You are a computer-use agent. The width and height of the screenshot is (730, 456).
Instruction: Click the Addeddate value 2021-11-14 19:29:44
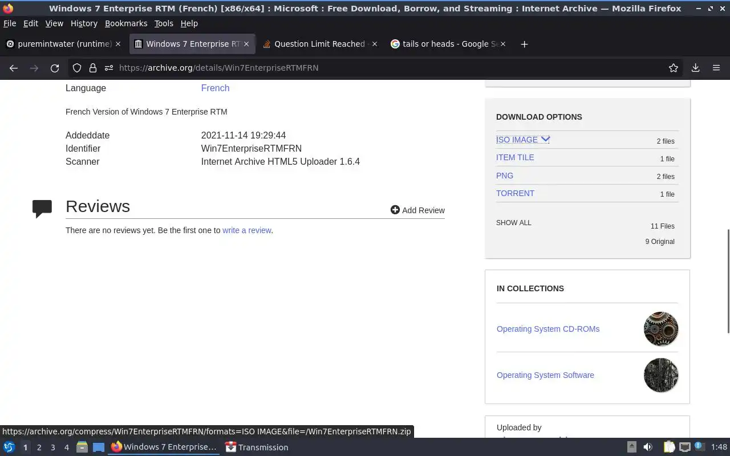[243, 135]
